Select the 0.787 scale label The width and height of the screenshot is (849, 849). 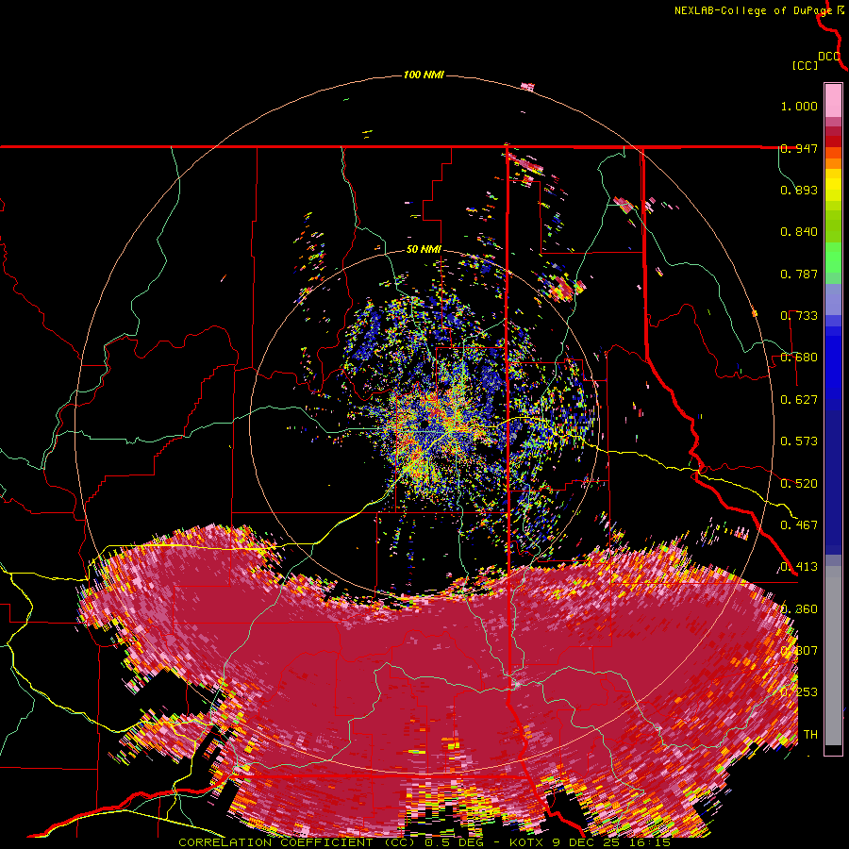coord(799,274)
